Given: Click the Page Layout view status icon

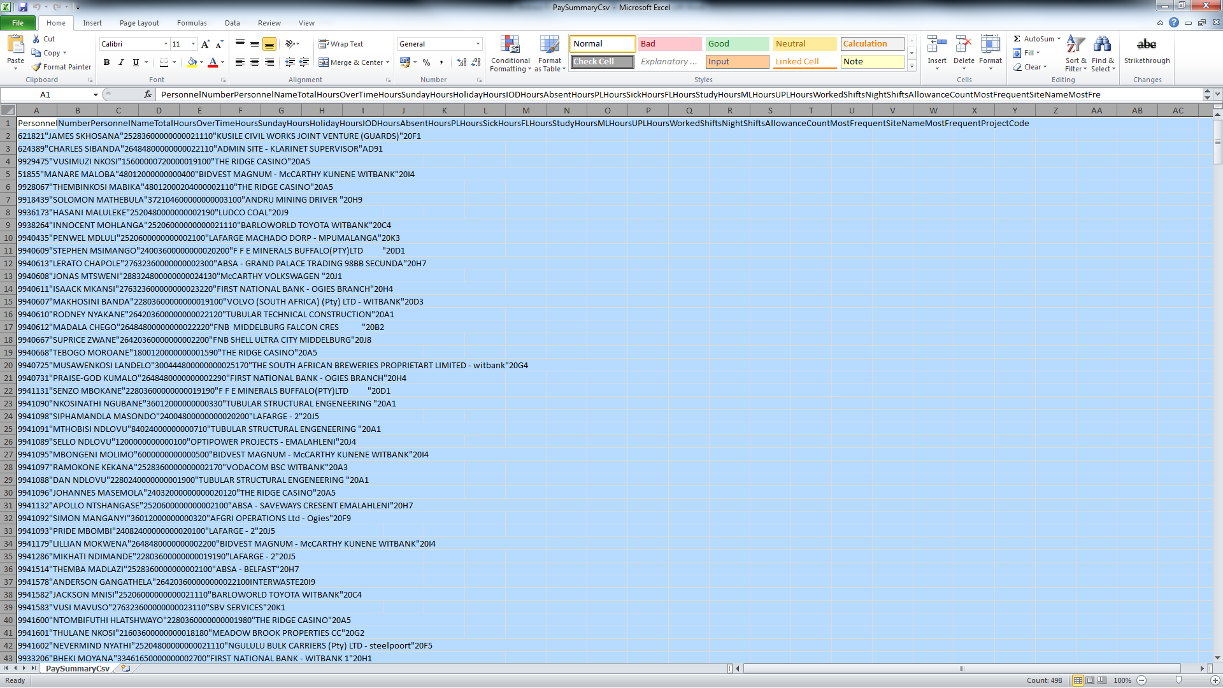Looking at the screenshot, I should pos(1090,680).
